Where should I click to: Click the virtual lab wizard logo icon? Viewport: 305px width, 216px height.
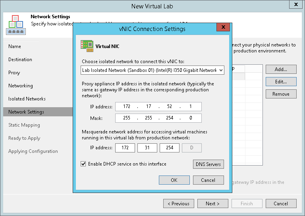(x=16, y=25)
